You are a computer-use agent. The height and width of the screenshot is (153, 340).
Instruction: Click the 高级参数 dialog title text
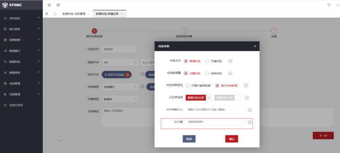click(164, 46)
